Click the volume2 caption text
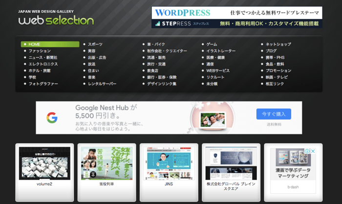This screenshot has height=204, width=342. [44, 184]
